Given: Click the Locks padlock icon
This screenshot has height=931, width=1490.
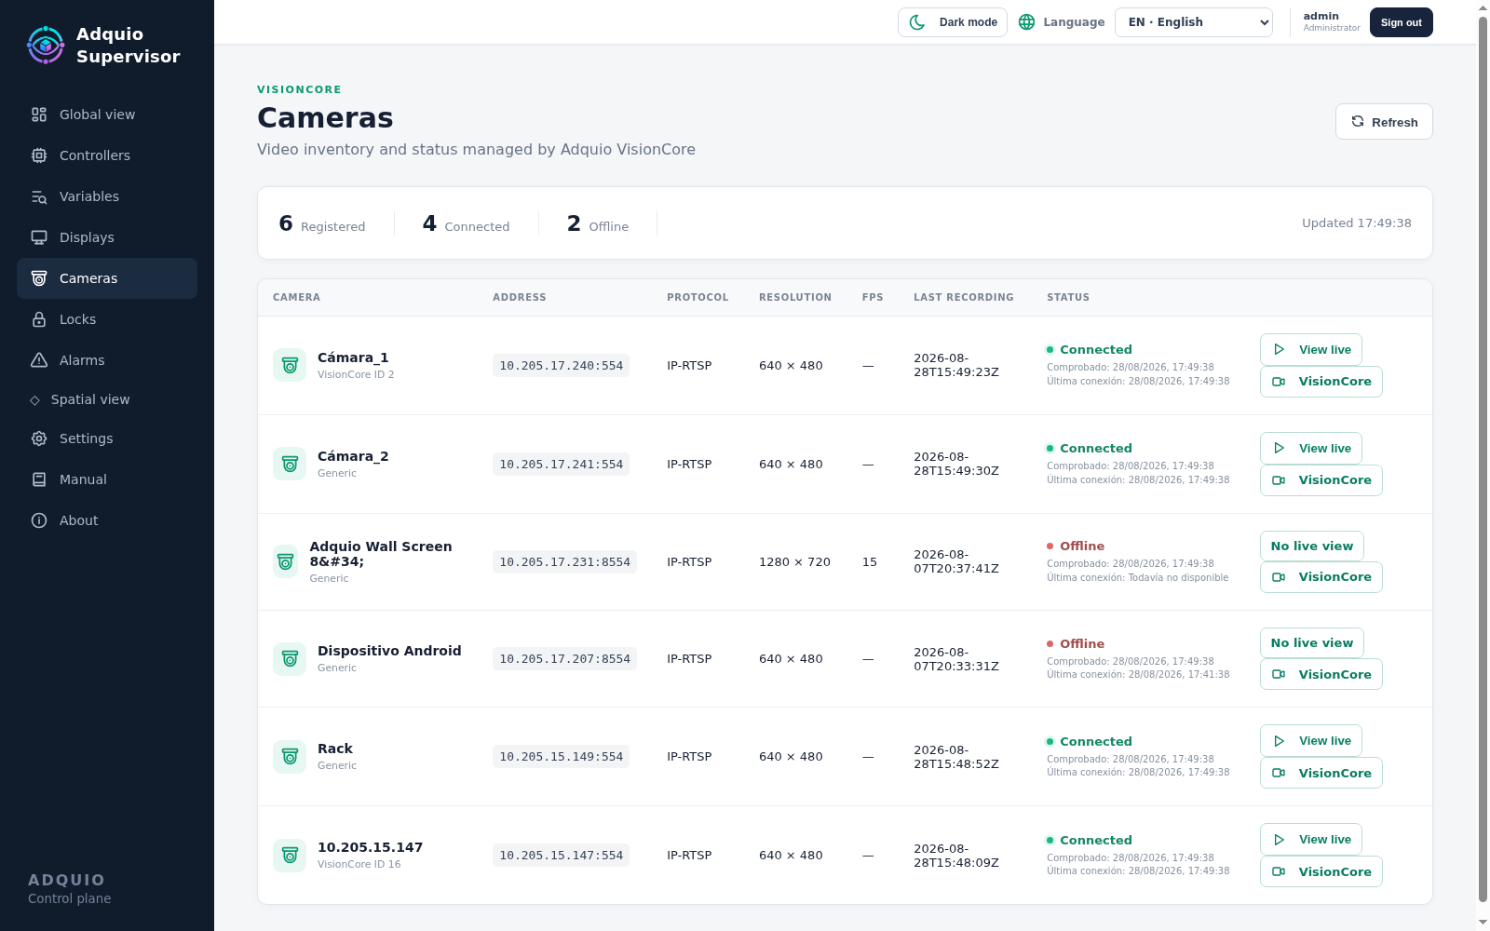Looking at the screenshot, I should pyautogui.click(x=39, y=319).
